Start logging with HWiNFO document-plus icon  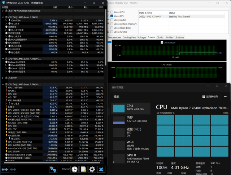[x=83, y=169]
